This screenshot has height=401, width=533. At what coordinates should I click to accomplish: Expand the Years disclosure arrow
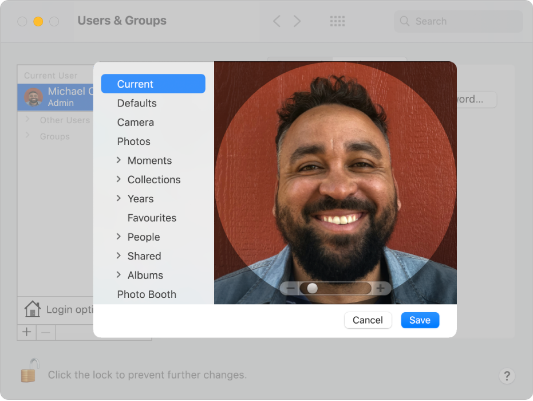[119, 198]
